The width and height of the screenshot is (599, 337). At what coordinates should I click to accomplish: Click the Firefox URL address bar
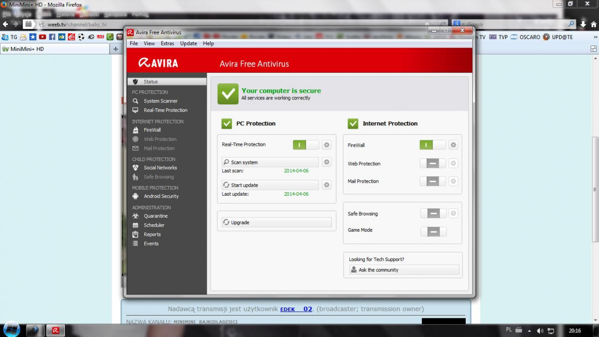pos(235,24)
